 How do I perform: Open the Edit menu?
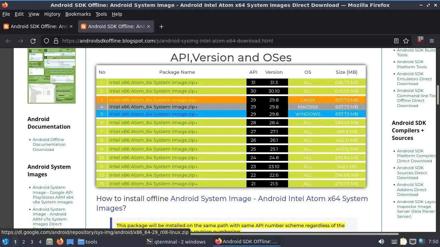[19, 14]
